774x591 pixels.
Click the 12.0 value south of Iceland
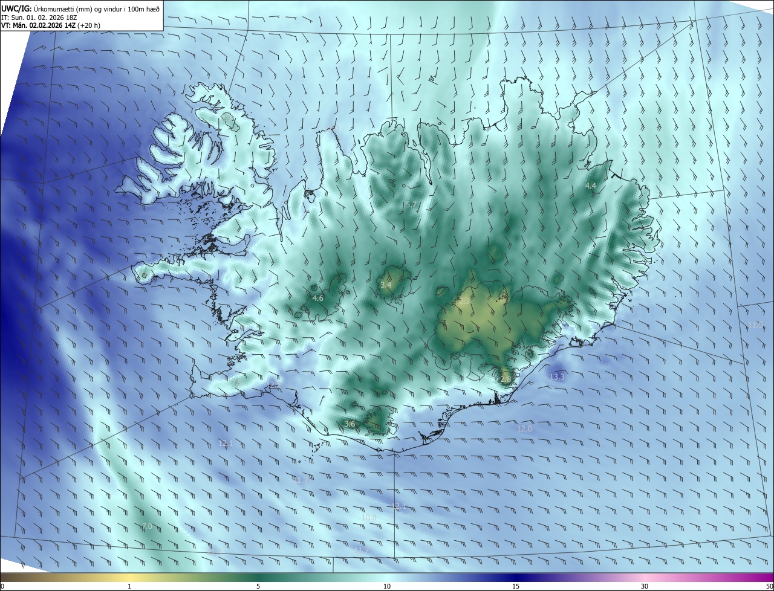[524, 428]
